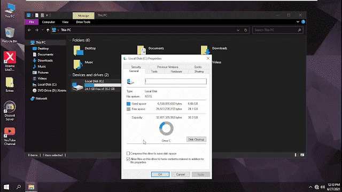Select This PC in navigation pane
Screen dimensions: 342x192
[41, 43]
